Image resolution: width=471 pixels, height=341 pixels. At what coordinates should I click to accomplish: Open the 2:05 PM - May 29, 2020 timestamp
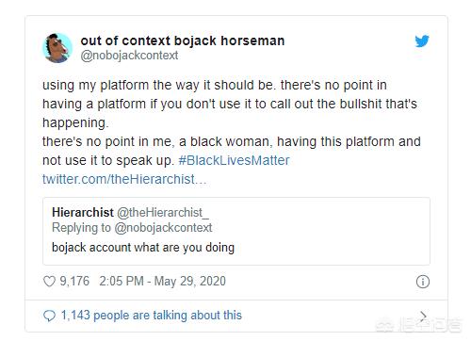(162, 282)
